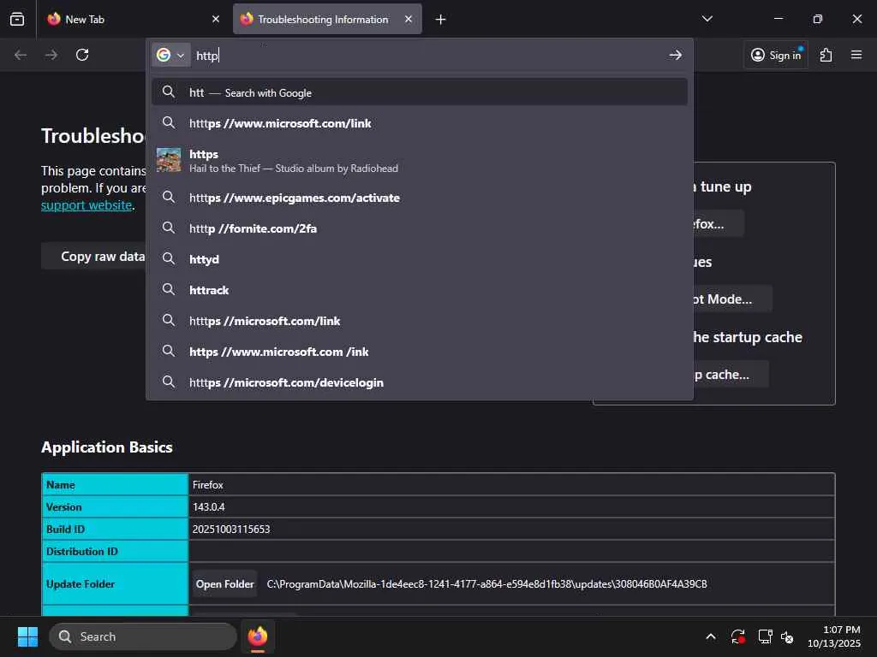Viewport: 877px width, 657px height.
Task: Open the clock showing 1:07 PM
Action: 834,636
